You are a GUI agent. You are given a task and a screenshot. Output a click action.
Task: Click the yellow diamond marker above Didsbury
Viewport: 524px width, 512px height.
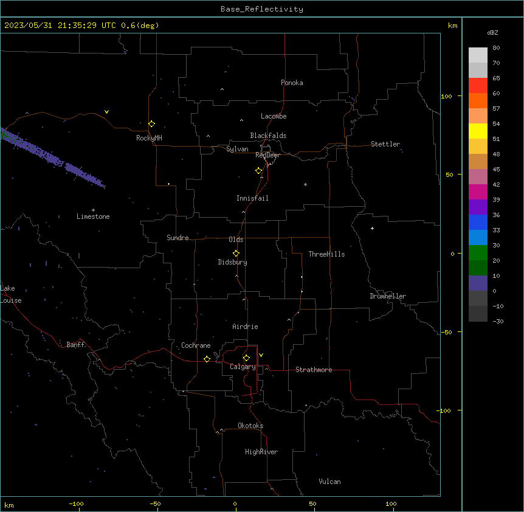click(236, 254)
